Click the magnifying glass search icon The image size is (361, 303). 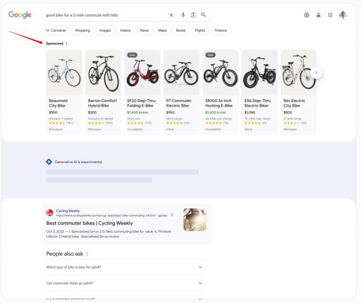(203, 15)
